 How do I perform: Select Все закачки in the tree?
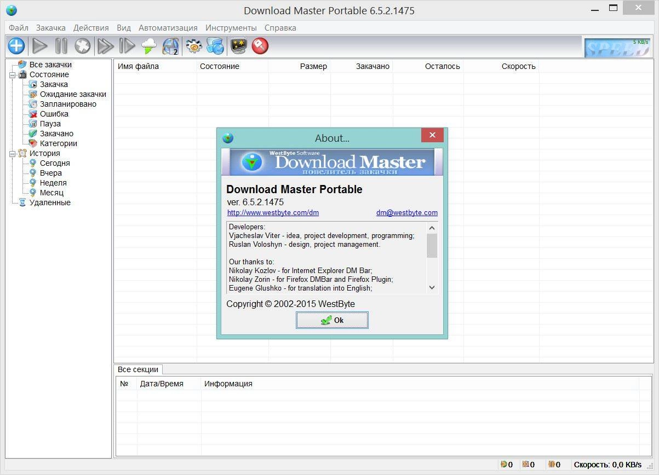(x=50, y=65)
